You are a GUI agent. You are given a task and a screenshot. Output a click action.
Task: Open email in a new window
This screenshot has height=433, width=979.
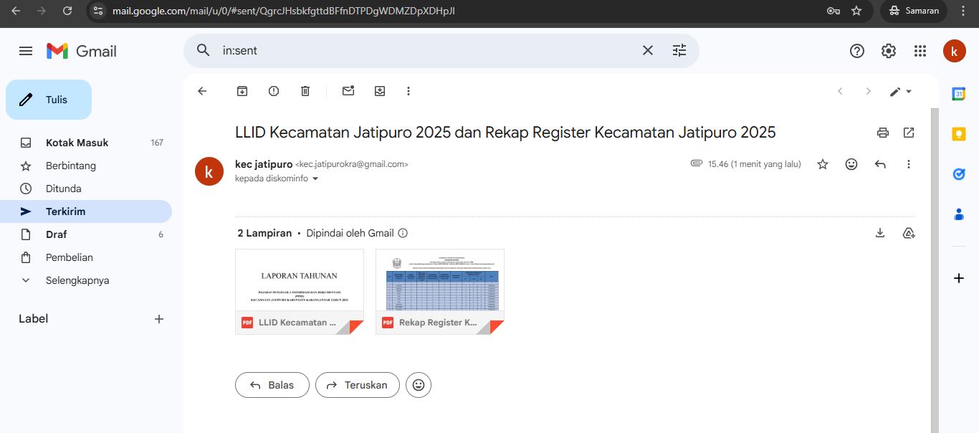pyautogui.click(x=909, y=133)
